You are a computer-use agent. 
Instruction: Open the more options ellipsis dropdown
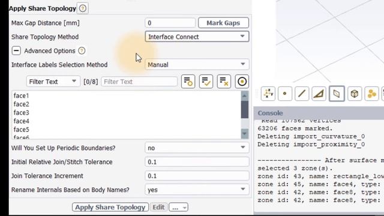click(x=179, y=208)
